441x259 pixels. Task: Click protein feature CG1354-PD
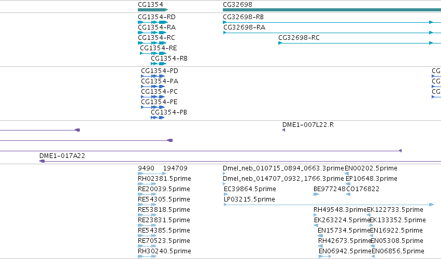(x=160, y=71)
